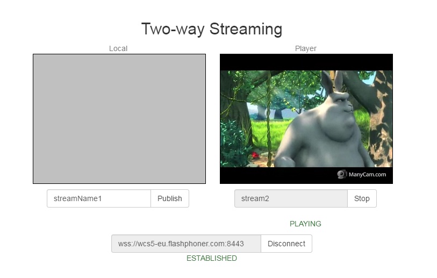Click the ManyCam.com watermark text
Image resolution: width=437 pixels, height=278 pixels.
367,174
